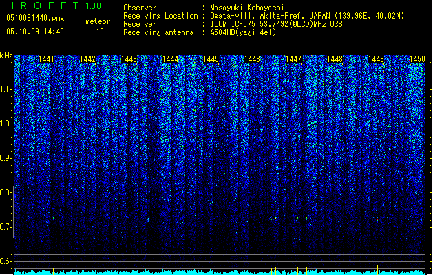The height and width of the screenshot is (275, 433).
Task: Click the 0.7 frequency axis label
Action: [5, 227]
